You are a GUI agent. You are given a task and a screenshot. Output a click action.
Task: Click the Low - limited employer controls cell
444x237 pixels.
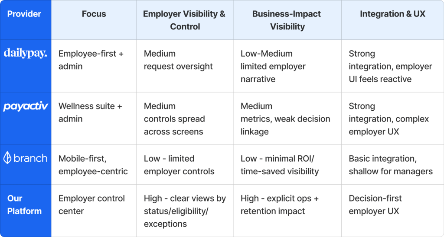179,165
